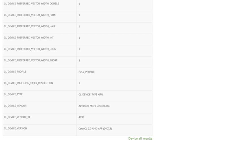Click the CL_DEVICE_PROFILE property name

tap(15, 72)
